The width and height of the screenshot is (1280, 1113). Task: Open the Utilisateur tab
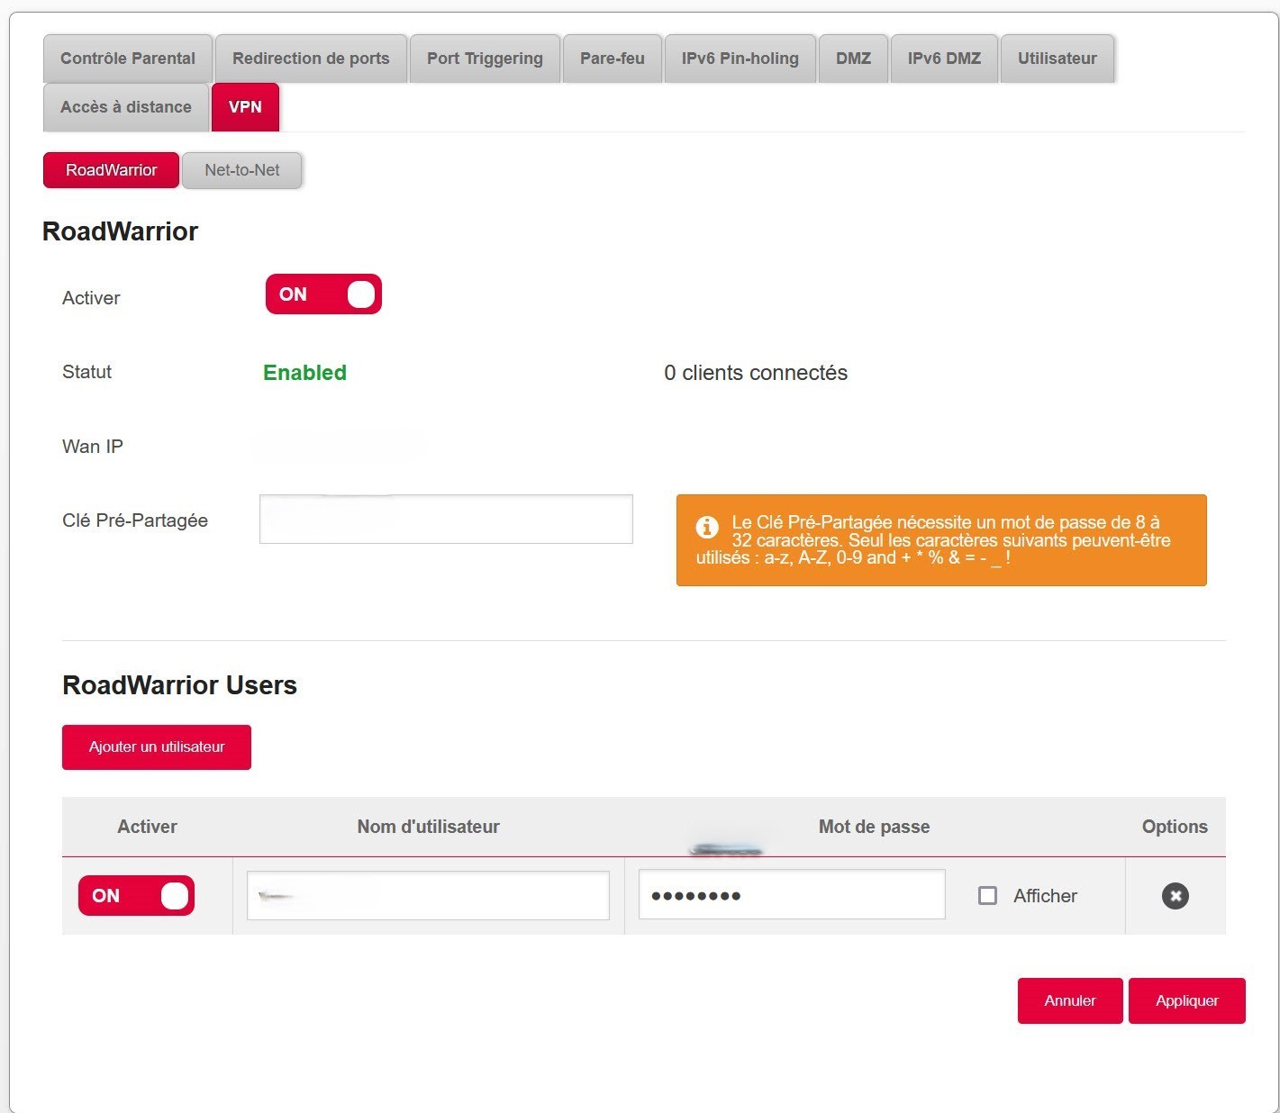1057,59
